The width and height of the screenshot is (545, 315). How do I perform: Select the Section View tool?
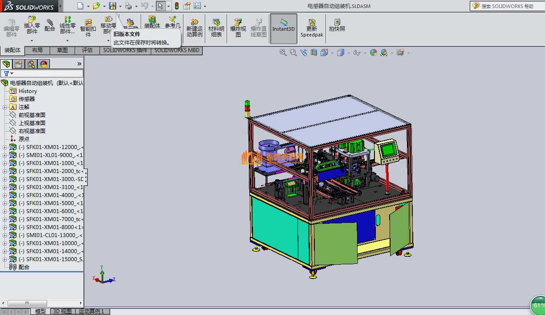coord(314,52)
